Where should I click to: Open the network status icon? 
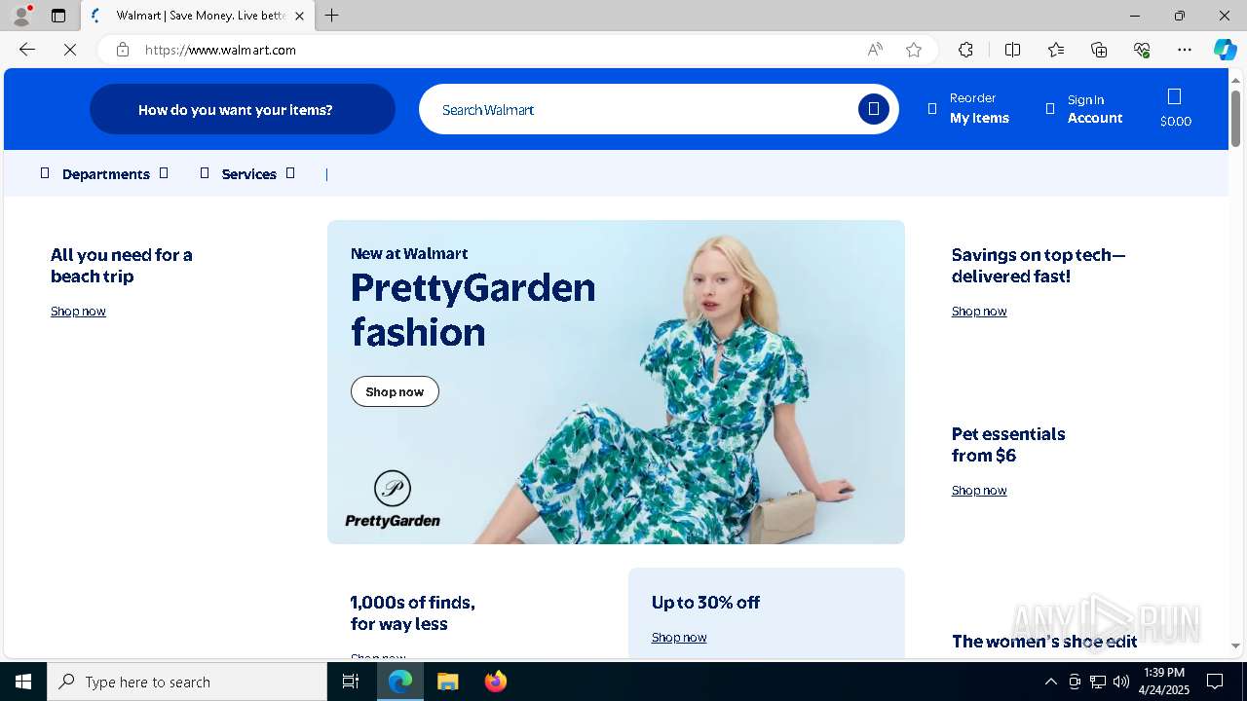click(1098, 682)
